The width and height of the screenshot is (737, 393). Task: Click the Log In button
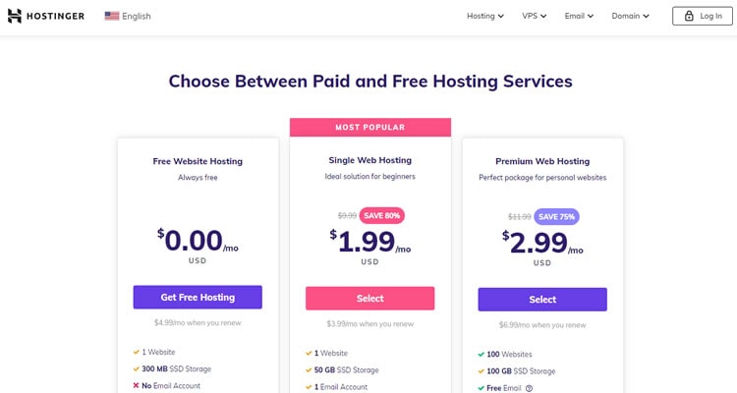click(x=703, y=16)
